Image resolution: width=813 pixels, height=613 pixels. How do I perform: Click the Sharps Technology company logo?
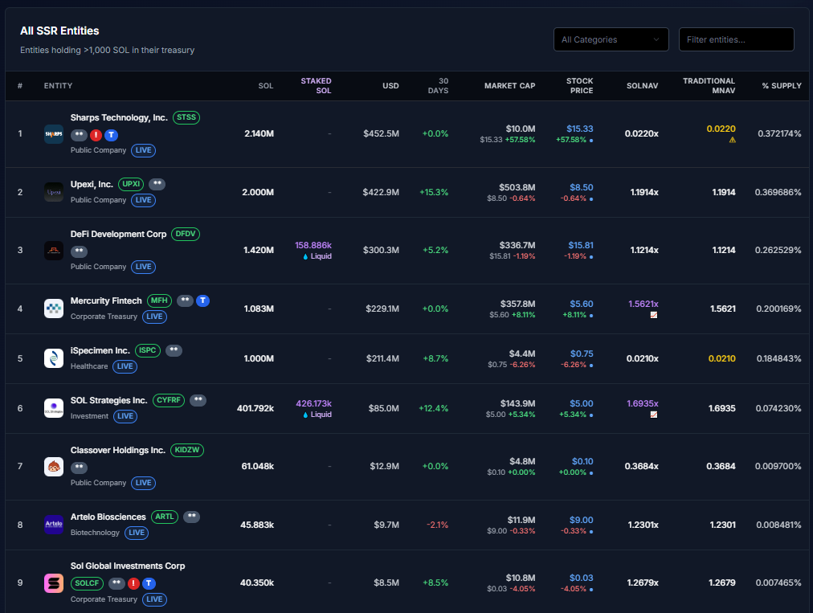[x=54, y=134]
